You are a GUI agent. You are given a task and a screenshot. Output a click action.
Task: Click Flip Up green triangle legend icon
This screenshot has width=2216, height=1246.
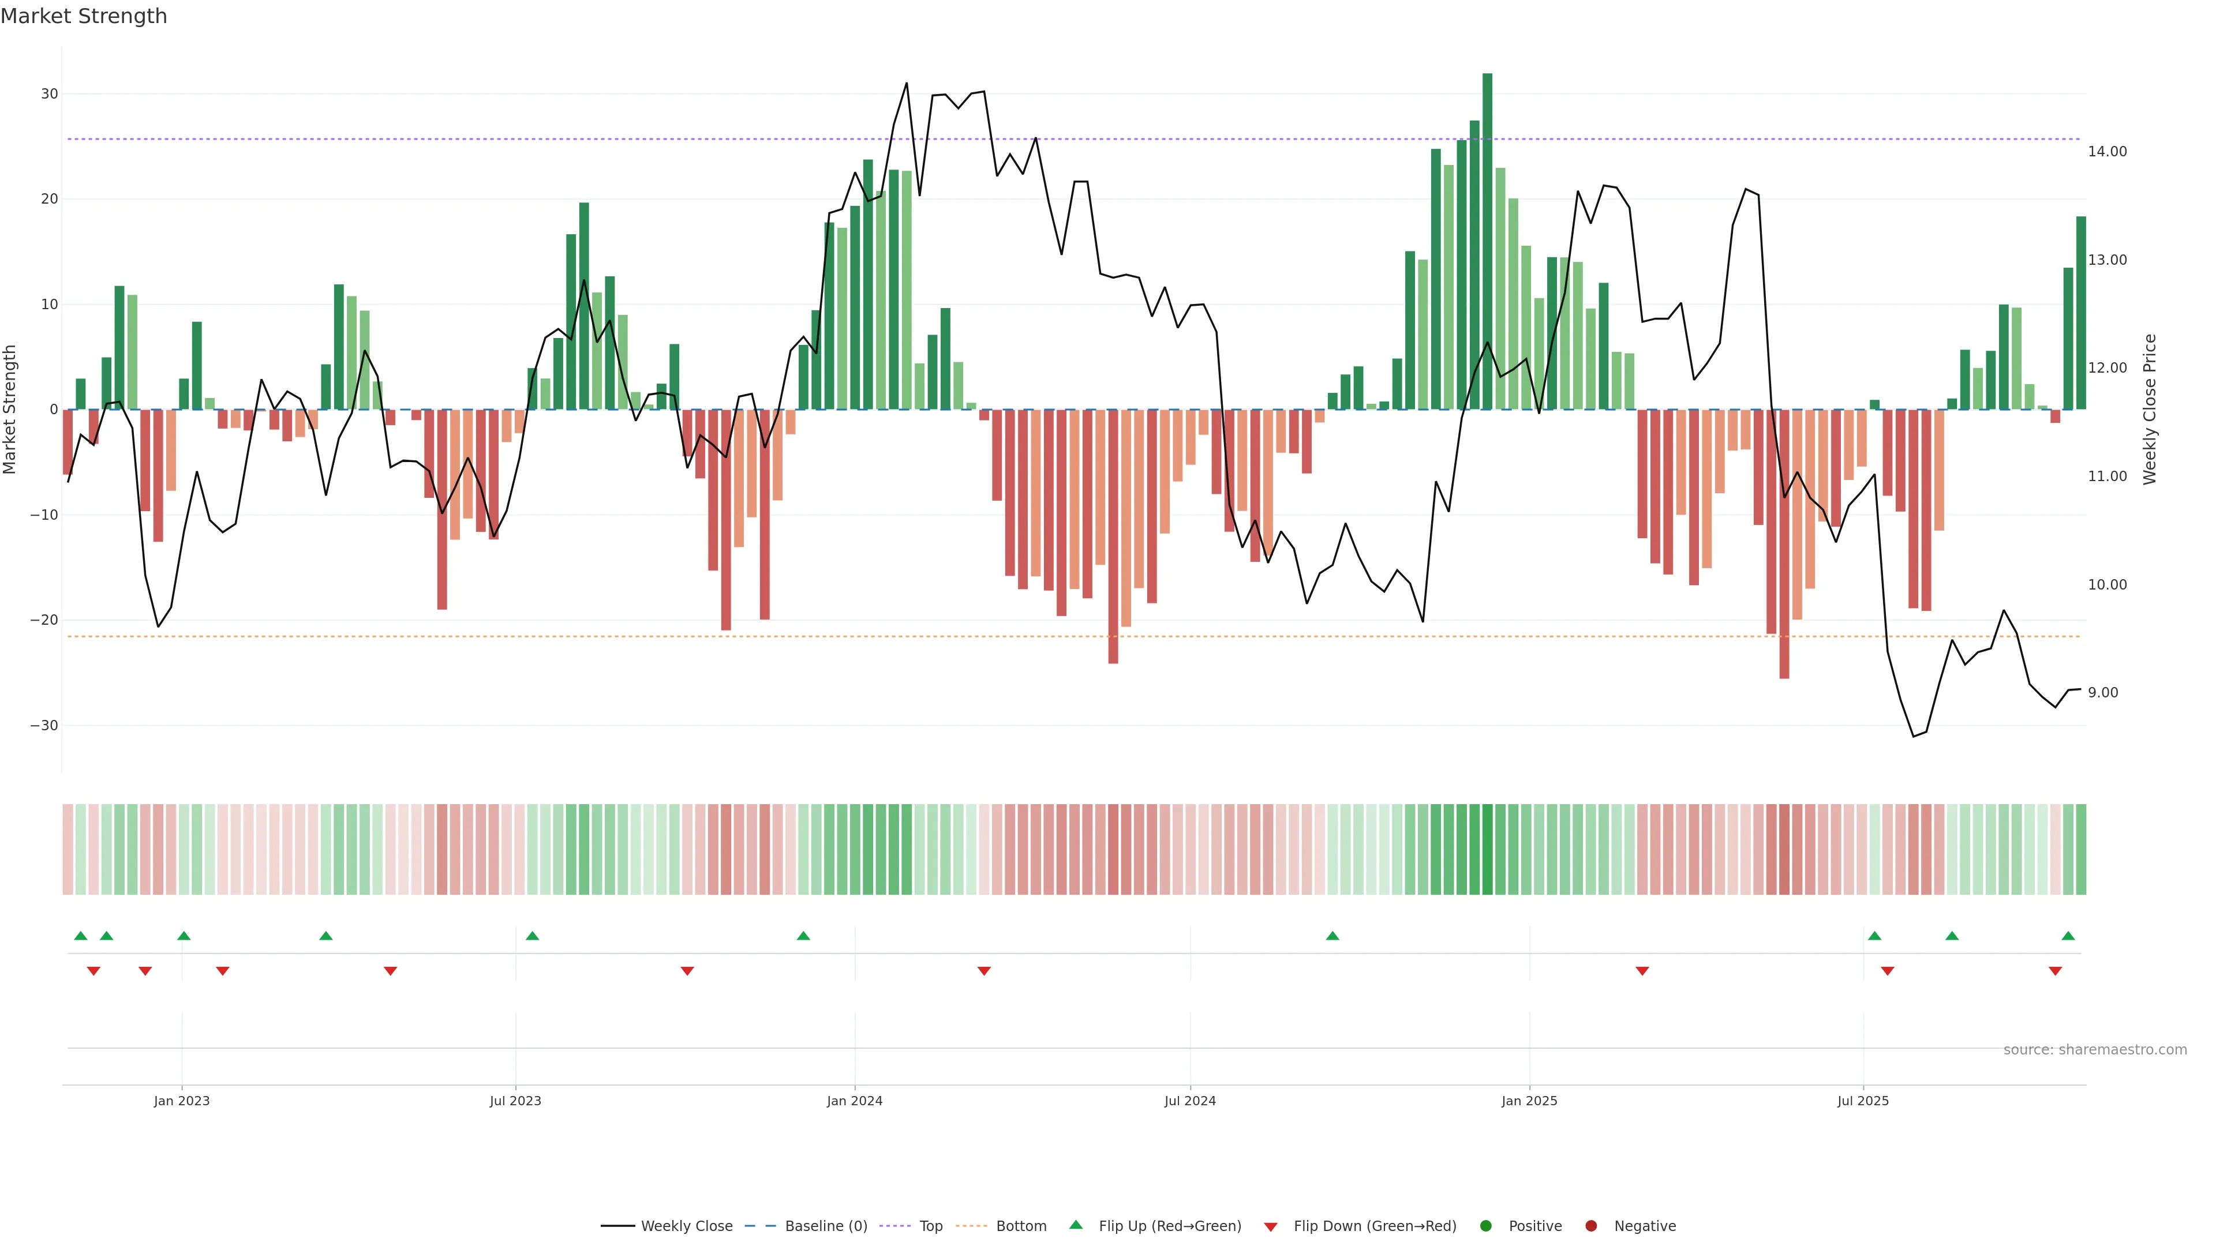tap(1075, 1225)
